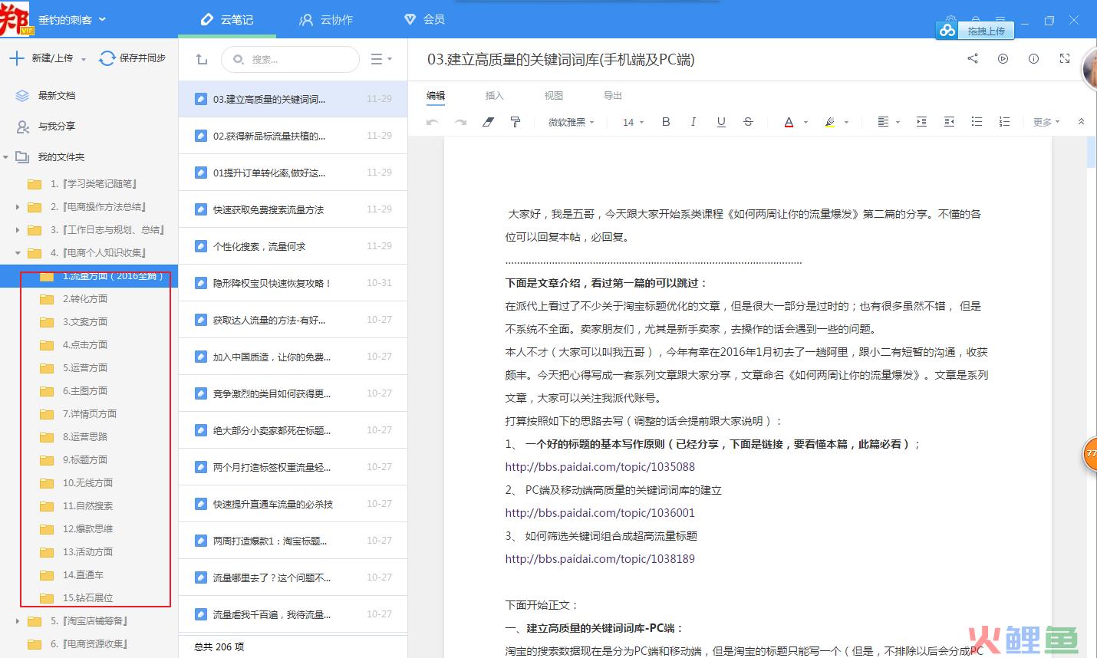Switch to the 编辑 tab
Image resolution: width=1097 pixels, height=658 pixels.
coord(436,96)
